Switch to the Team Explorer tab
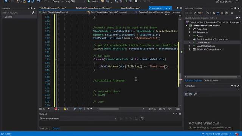Viewport: 242px width, 136px height. coord(211,80)
